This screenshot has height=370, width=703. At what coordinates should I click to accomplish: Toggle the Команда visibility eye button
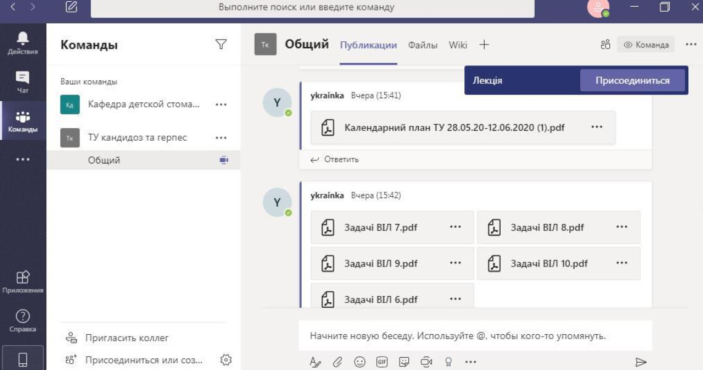pos(646,44)
